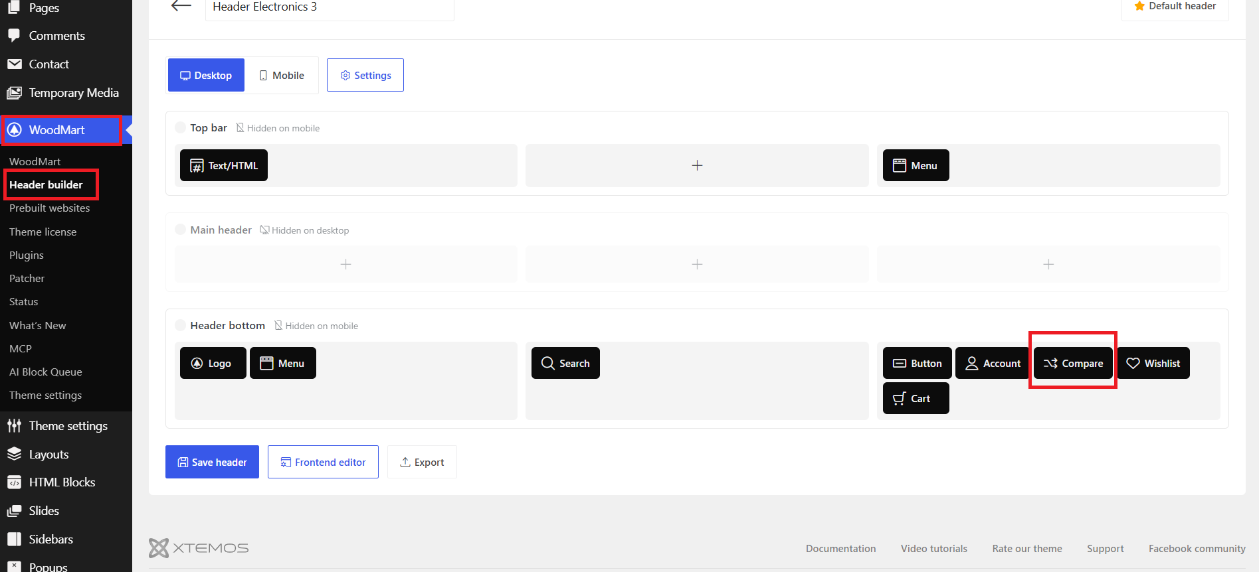Switch to the Mobile tab
1259x572 pixels.
point(282,75)
